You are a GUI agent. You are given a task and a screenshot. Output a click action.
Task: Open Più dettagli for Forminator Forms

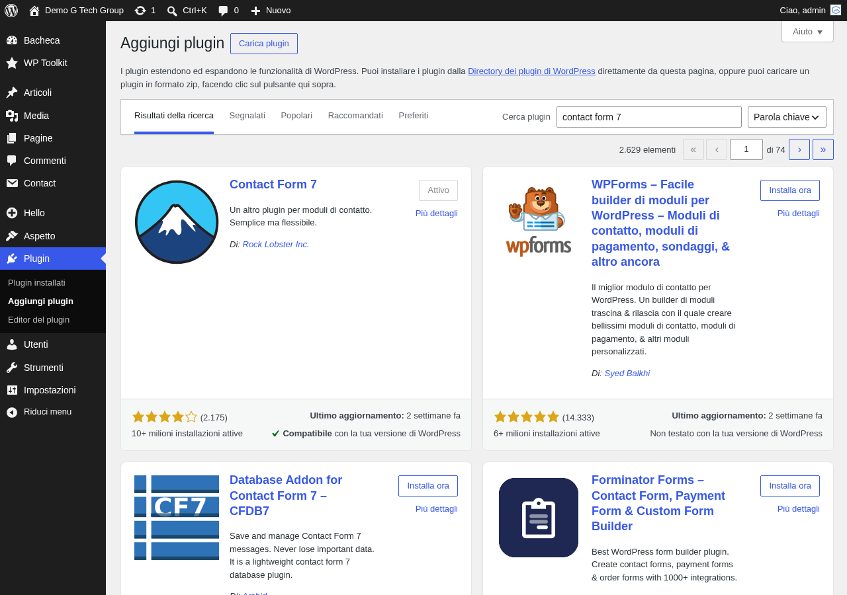(799, 508)
